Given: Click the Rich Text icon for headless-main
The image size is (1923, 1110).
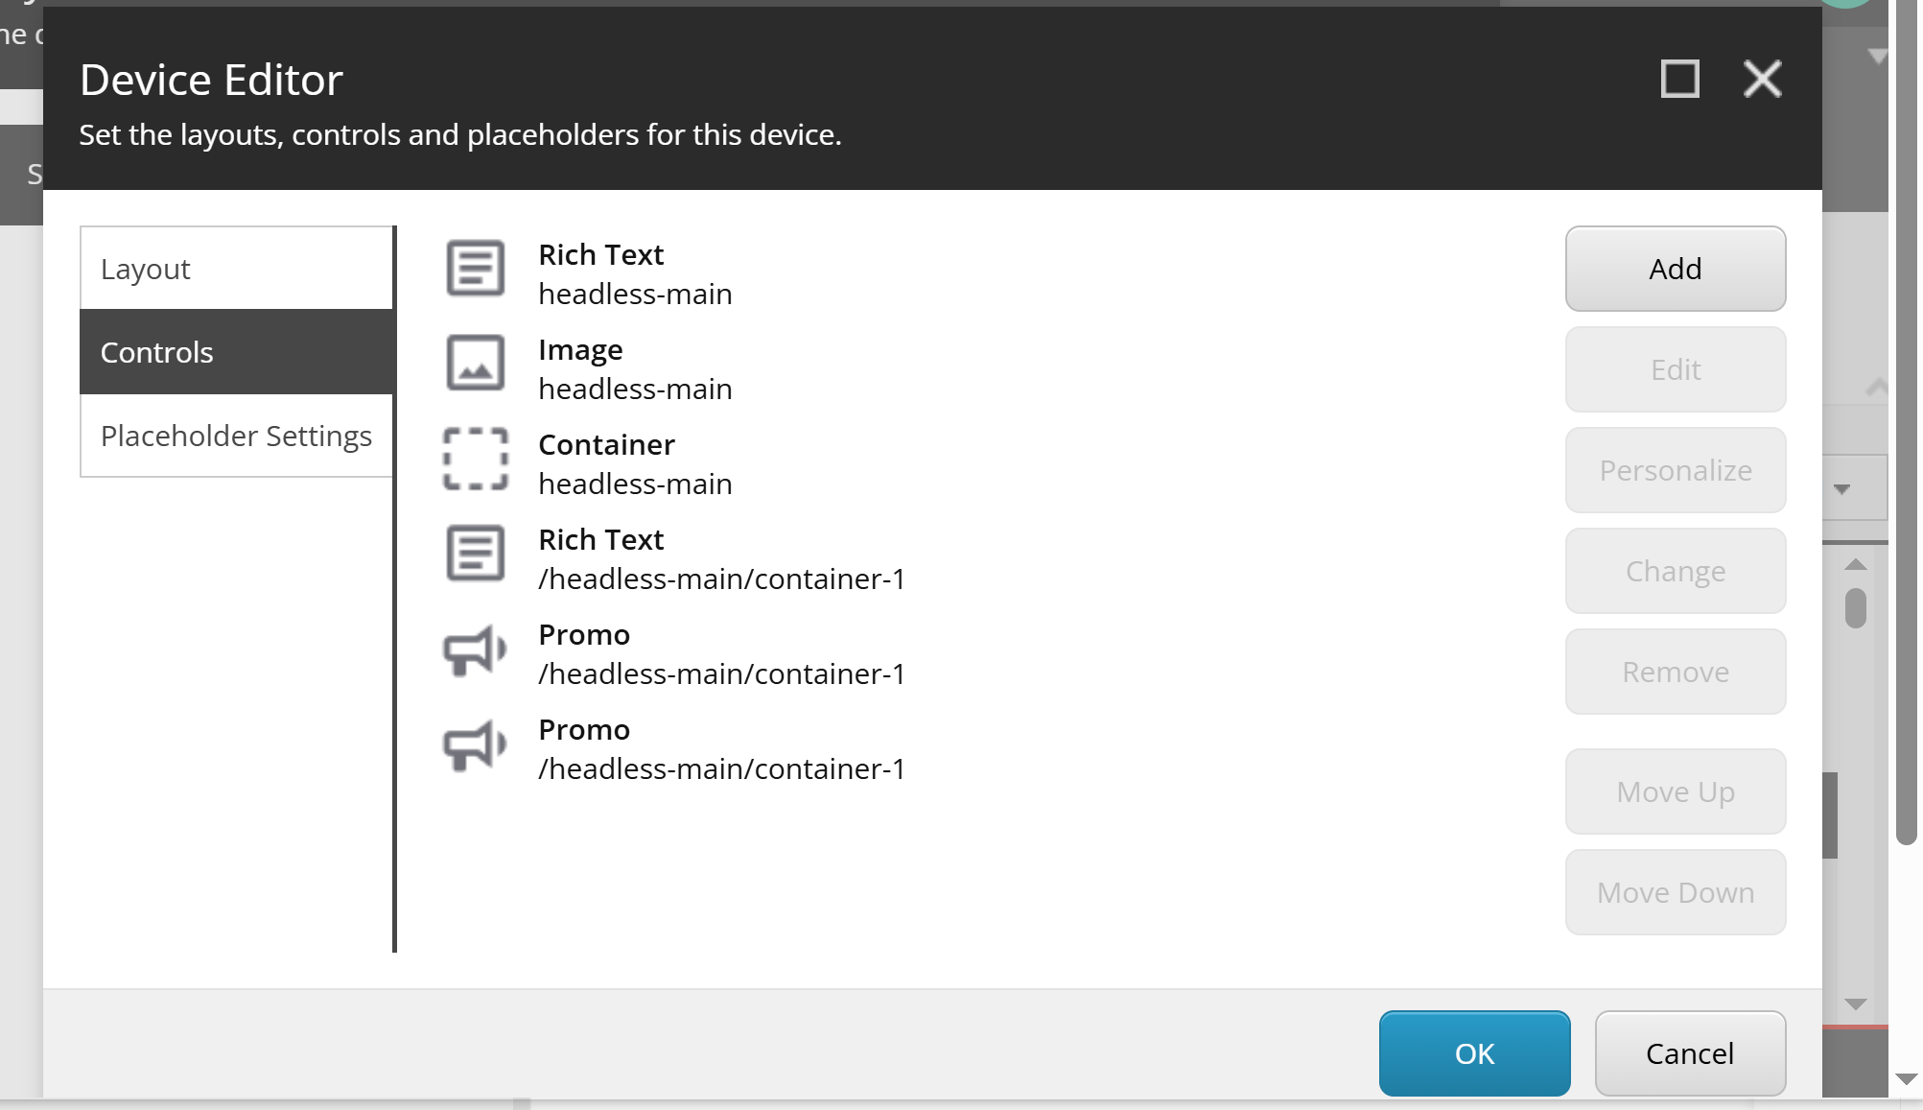Looking at the screenshot, I should click(475, 268).
